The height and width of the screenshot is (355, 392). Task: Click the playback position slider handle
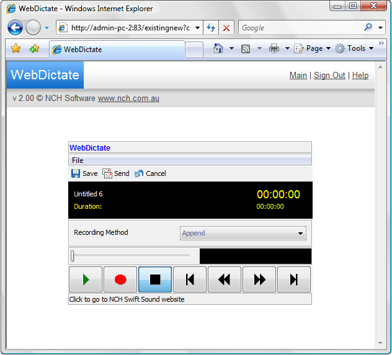pyautogui.click(x=73, y=256)
